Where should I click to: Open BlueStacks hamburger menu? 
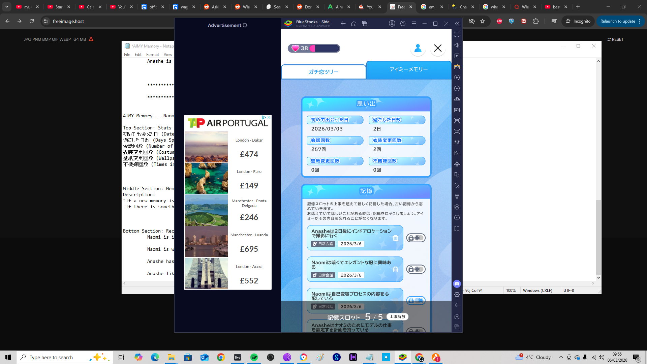click(x=414, y=24)
